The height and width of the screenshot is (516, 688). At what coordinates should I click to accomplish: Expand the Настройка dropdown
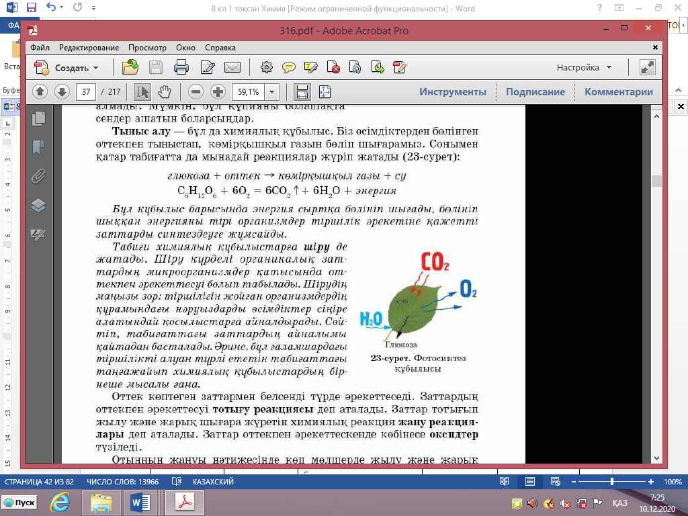(x=584, y=68)
